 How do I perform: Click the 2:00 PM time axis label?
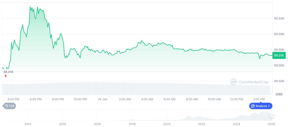(x=259, y=99)
